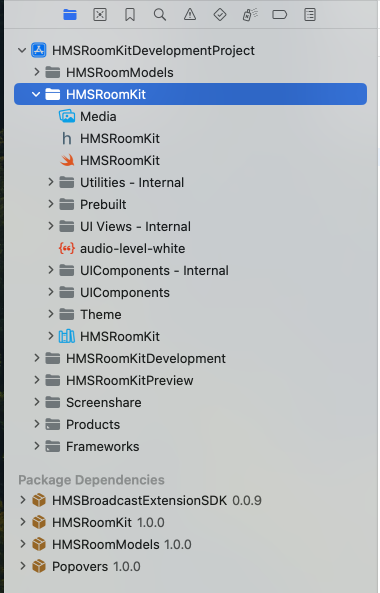
Task: Open the Report navigator list icon
Action: (x=309, y=14)
